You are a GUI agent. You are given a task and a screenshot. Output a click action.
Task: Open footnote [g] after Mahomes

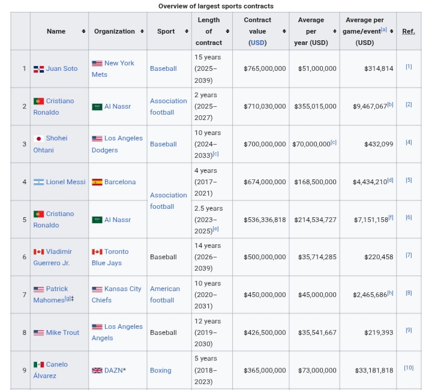(67, 299)
